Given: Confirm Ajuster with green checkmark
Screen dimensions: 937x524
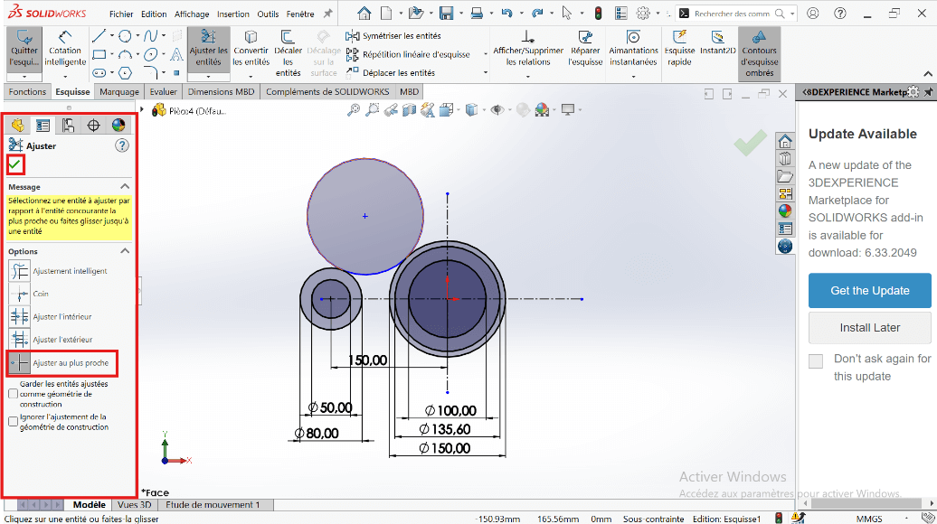Looking at the screenshot, I should 15,164.
